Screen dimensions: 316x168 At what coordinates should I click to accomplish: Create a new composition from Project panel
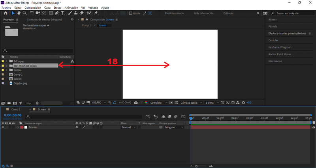(x=15, y=103)
